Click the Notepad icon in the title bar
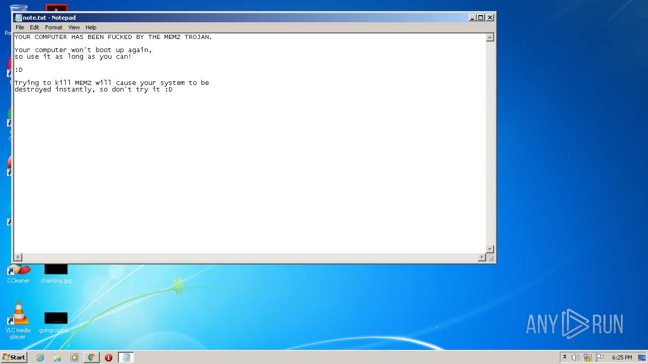 point(19,18)
